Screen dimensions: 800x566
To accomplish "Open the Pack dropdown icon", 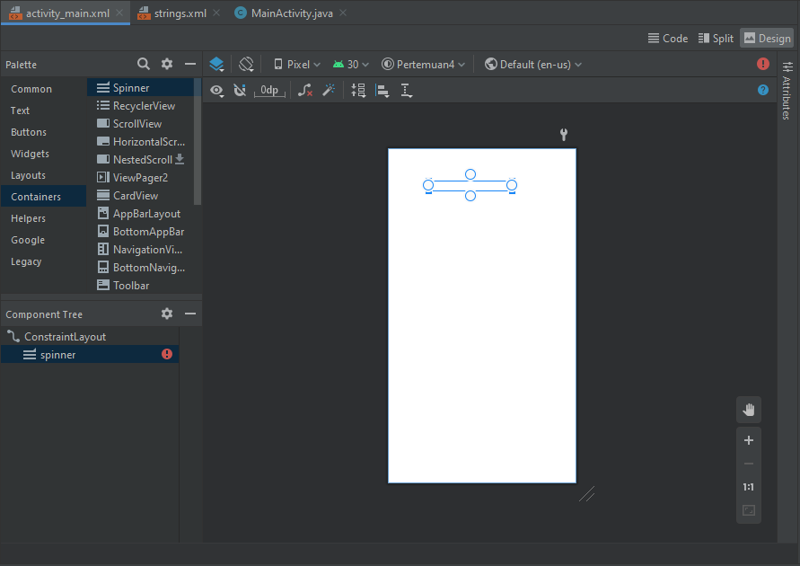I will pos(358,91).
